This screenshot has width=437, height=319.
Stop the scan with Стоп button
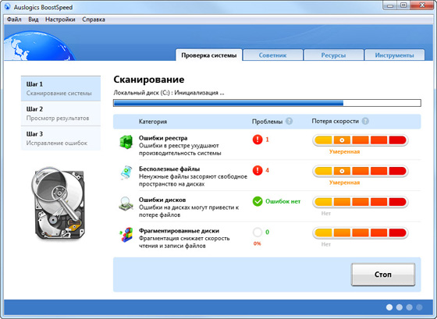pos(383,275)
